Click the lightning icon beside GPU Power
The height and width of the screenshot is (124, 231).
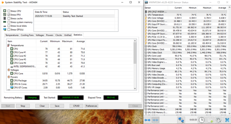click(146, 27)
